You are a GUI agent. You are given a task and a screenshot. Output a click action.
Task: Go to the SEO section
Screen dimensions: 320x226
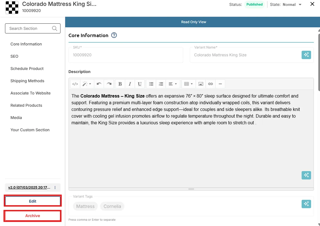tap(14, 56)
